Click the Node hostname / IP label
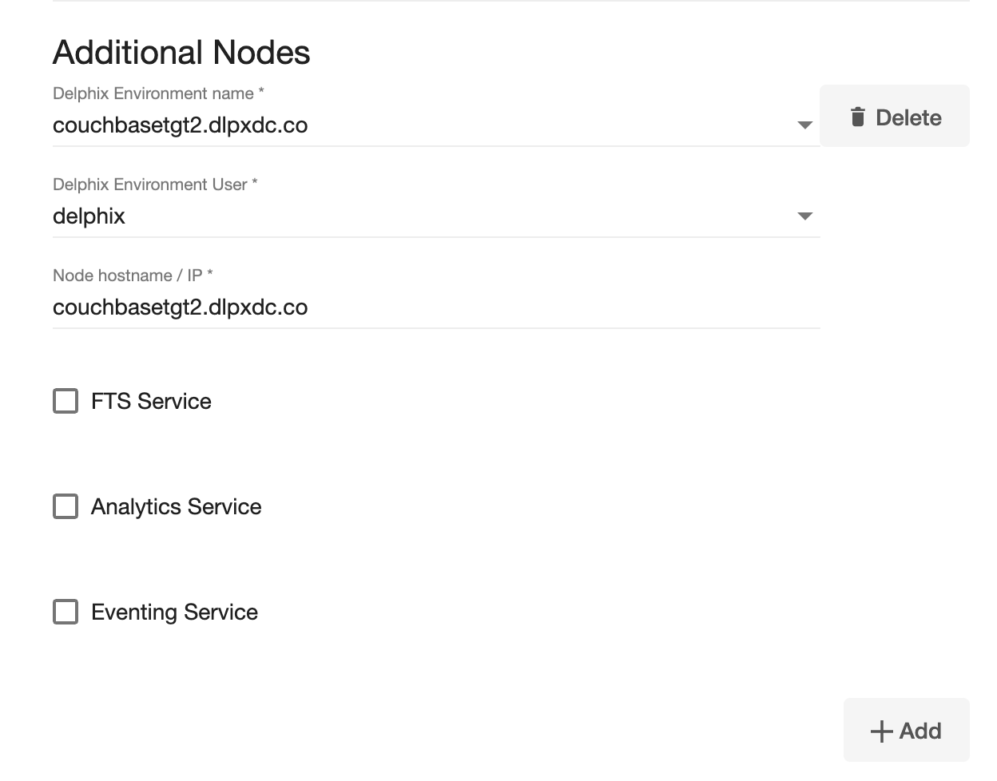This screenshot has height=781, width=997. click(x=132, y=276)
